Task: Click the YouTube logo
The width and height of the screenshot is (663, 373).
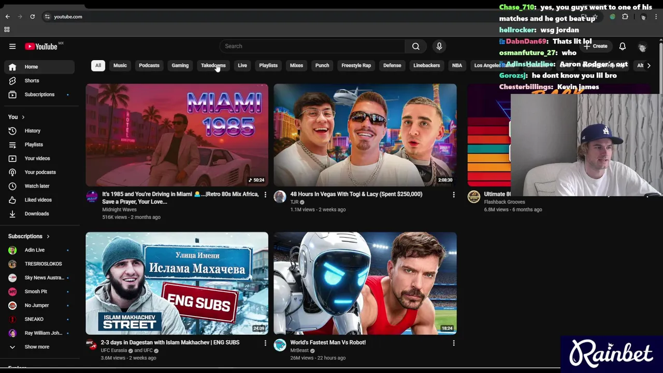Action: (x=41, y=46)
